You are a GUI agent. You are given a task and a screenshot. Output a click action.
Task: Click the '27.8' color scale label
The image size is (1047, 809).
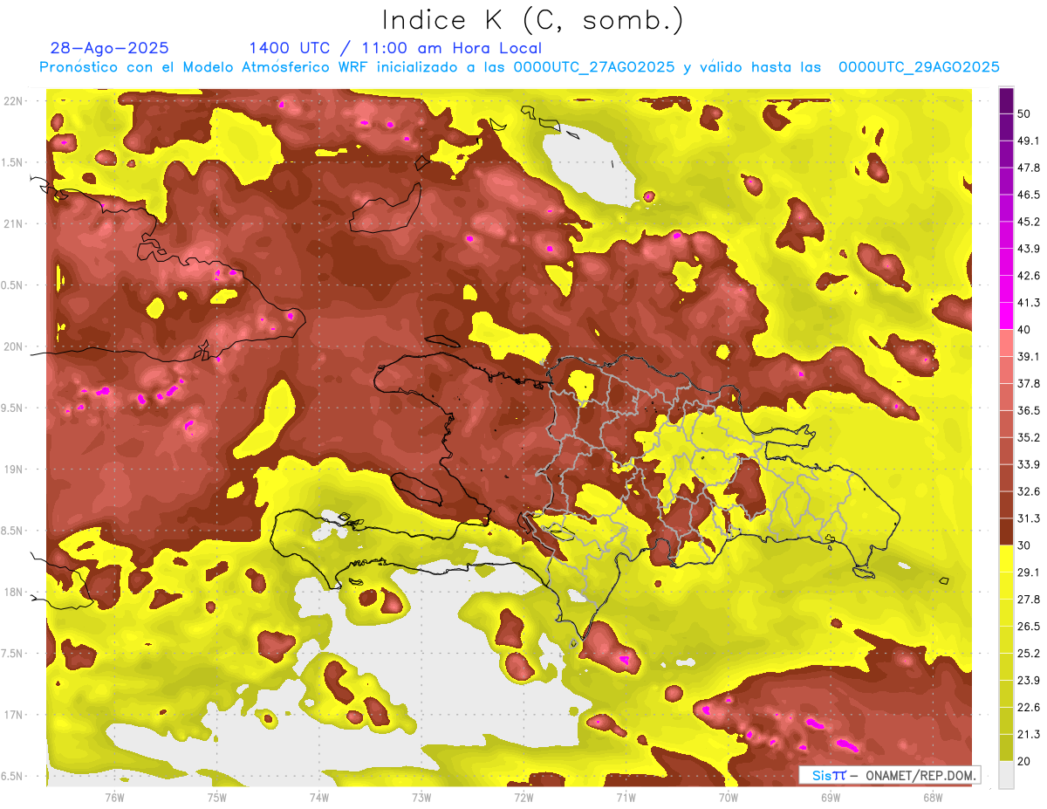(x=1029, y=600)
